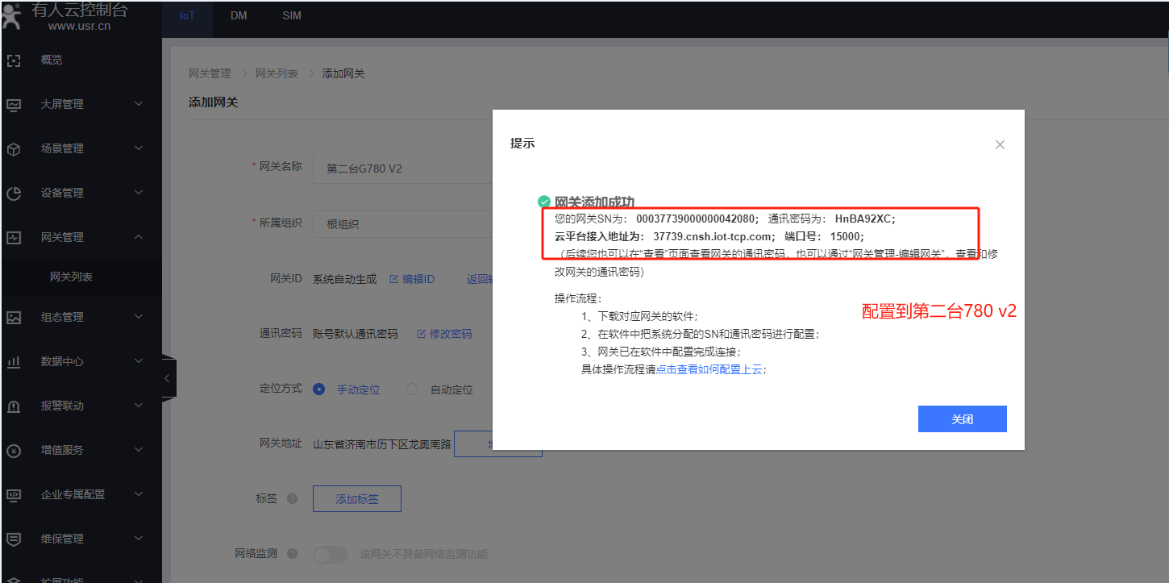This screenshot has height=583, width=1169.
Task: Expand the 企业专属配置 menu chevron
Action: tap(139, 494)
